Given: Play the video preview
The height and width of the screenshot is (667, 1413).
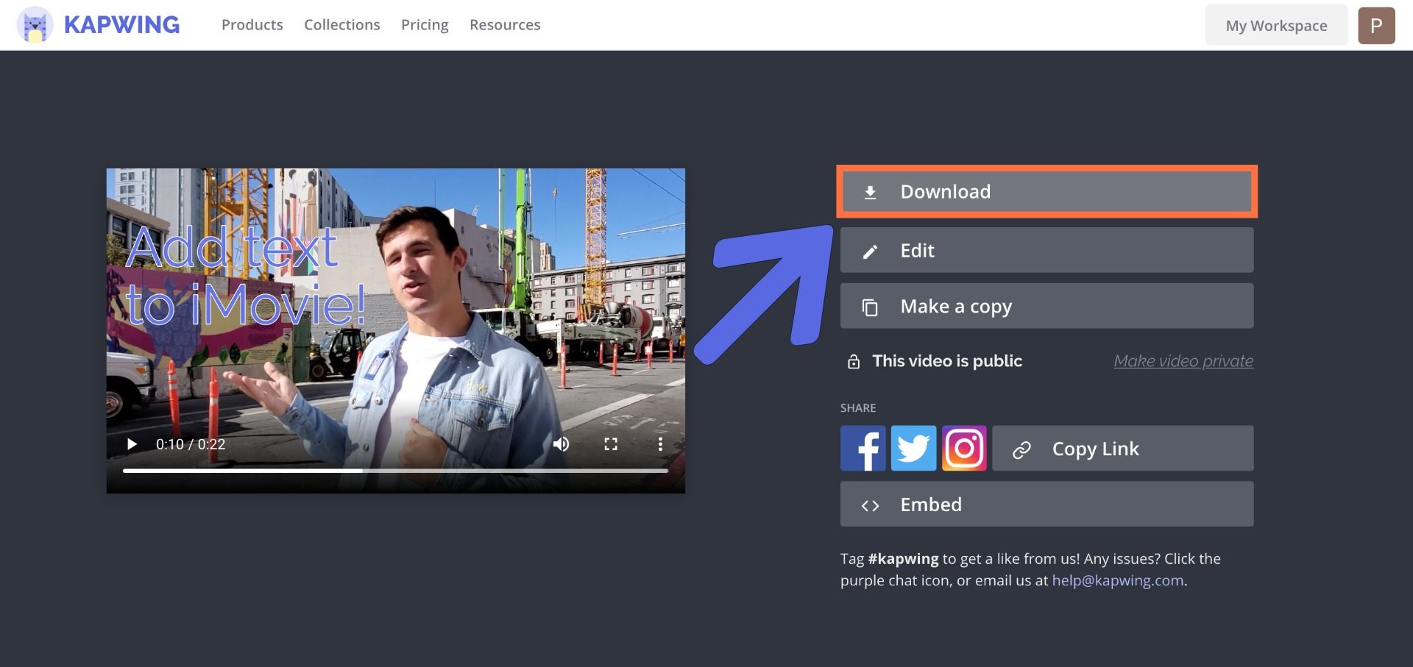Looking at the screenshot, I should pyautogui.click(x=132, y=444).
